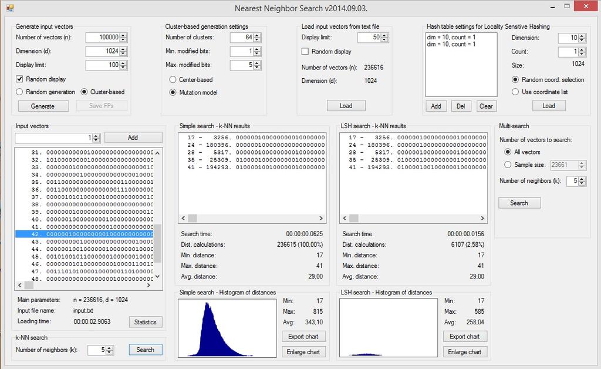Click the Dimension (d) 1024 spinner
This screenshot has height=369, width=601.
point(123,51)
